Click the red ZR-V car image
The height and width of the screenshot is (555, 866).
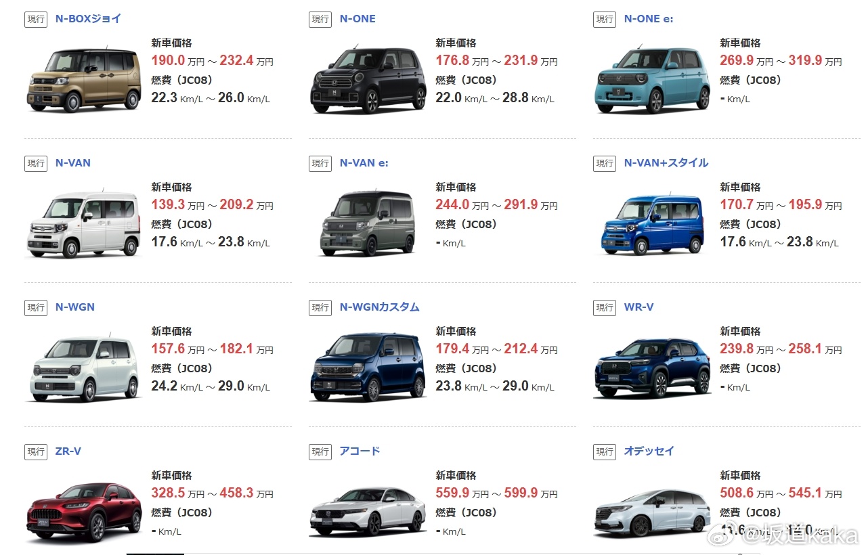pyautogui.click(x=84, y=511)
